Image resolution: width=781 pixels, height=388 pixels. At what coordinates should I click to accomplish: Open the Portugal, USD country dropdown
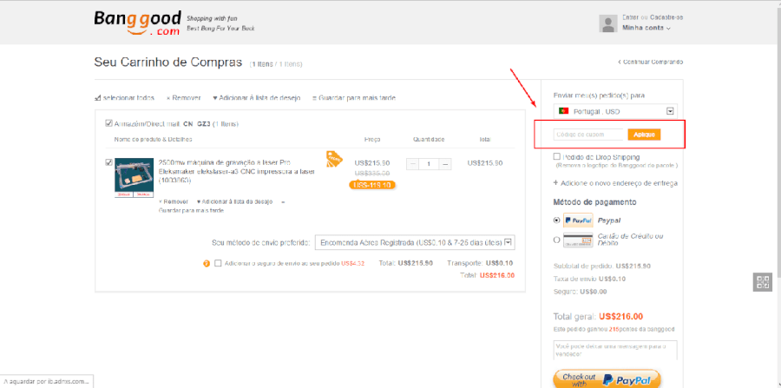(x=615, y=111)
